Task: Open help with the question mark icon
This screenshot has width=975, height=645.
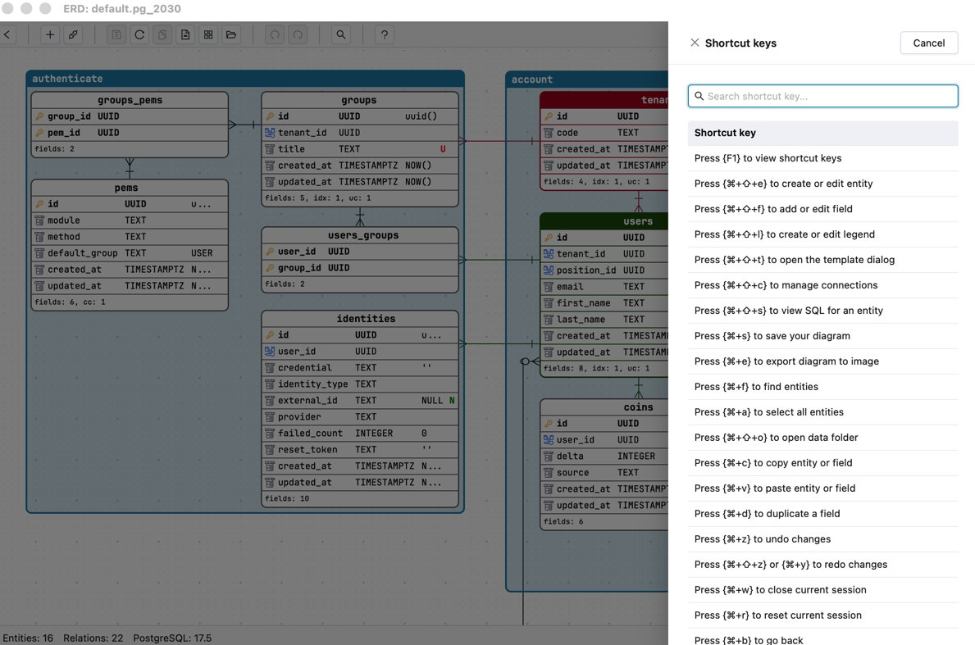Action: pyautogui.click(x=384, y=34)
